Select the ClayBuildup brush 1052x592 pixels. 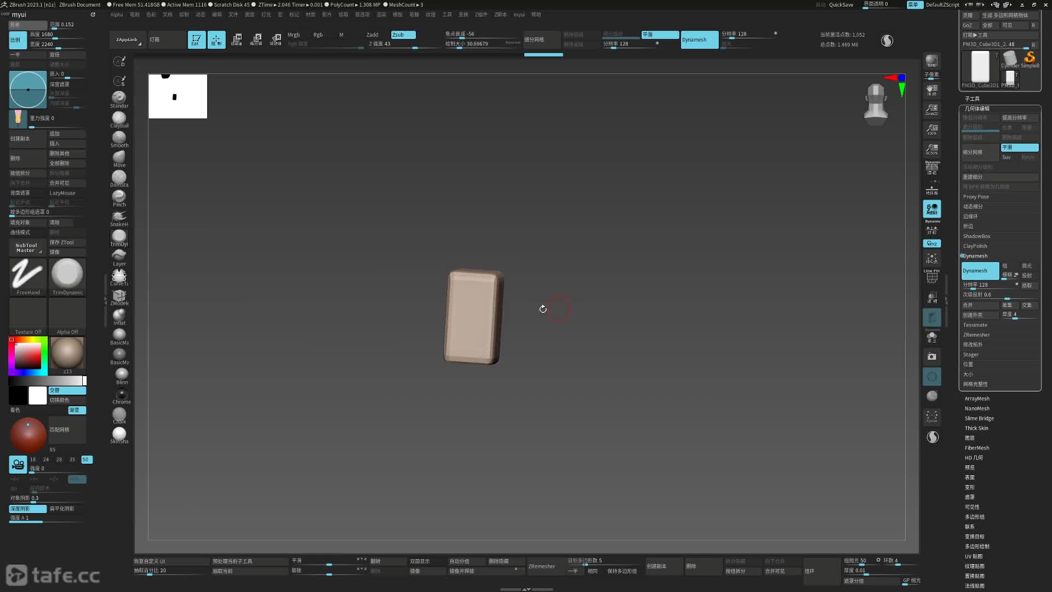coord(119,119)
